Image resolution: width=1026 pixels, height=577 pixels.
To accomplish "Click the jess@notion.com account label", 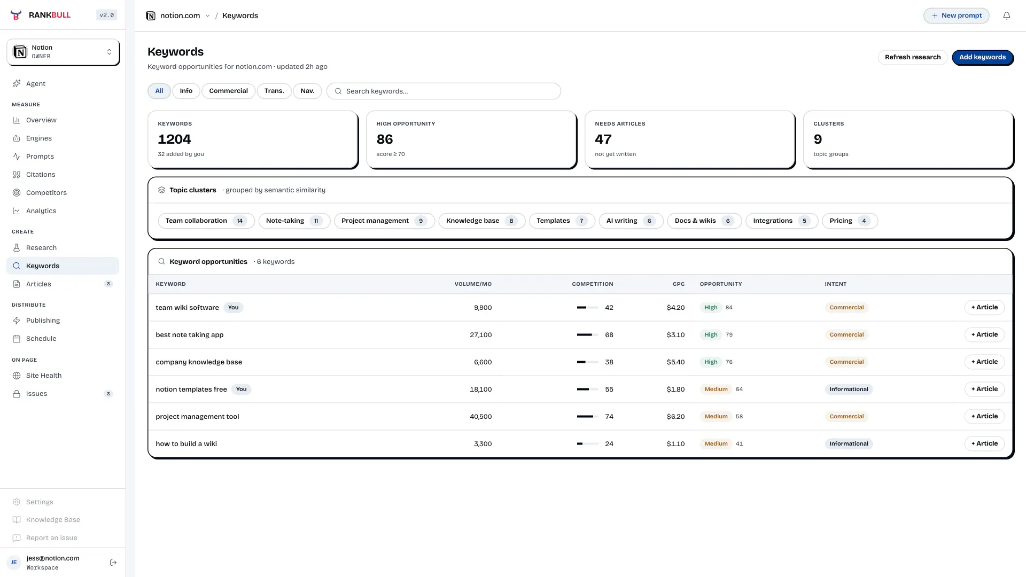I will 53,558.
